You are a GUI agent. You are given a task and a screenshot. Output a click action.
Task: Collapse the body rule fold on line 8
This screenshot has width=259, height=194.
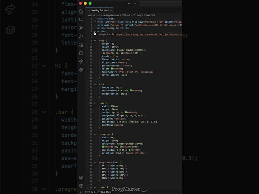coord(95,40)
